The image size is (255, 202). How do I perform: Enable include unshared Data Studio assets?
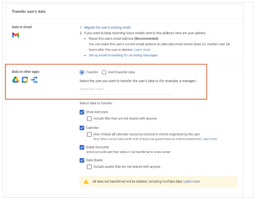click(x=90, y=166)
